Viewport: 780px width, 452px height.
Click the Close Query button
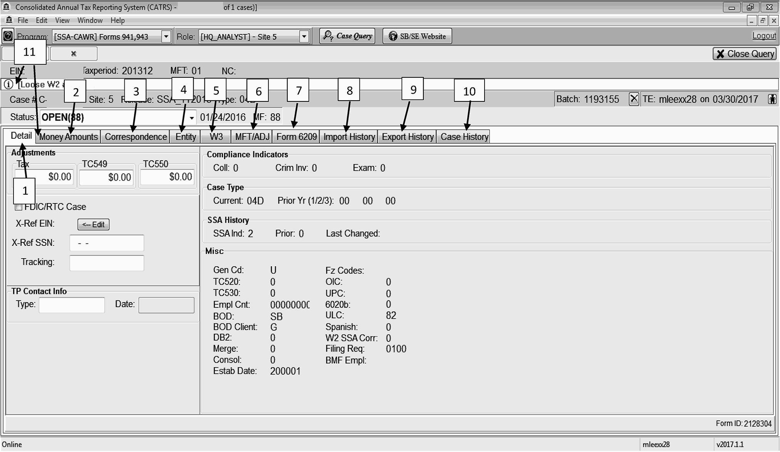[x=745, y=54]
